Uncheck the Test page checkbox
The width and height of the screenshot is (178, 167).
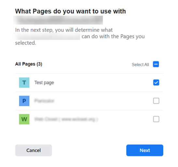[156, 83]
